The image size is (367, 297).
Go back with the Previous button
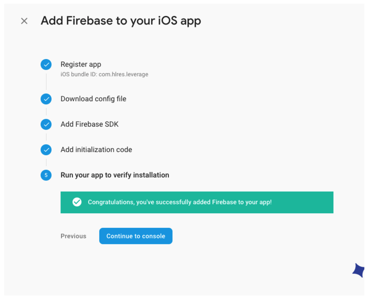pos(73,236)
